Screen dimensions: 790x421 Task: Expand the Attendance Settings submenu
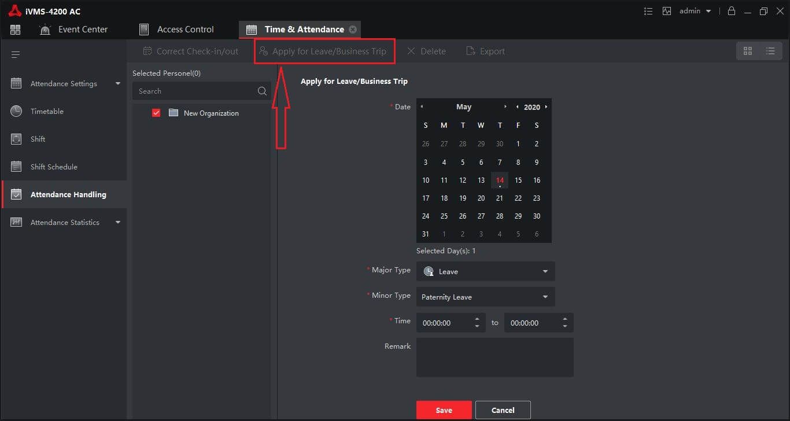[118, 83]
